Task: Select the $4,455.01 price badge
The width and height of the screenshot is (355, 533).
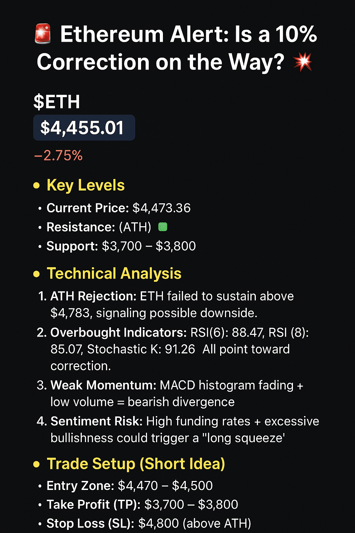Action: point(84,128)
